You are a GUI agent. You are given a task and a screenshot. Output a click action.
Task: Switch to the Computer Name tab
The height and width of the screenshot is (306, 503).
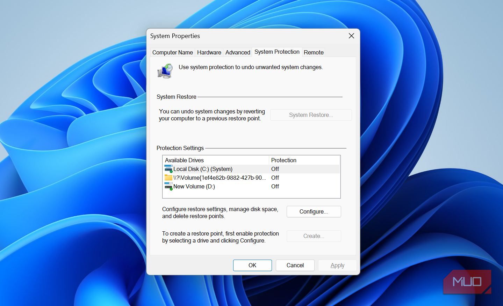coord(173,52)
